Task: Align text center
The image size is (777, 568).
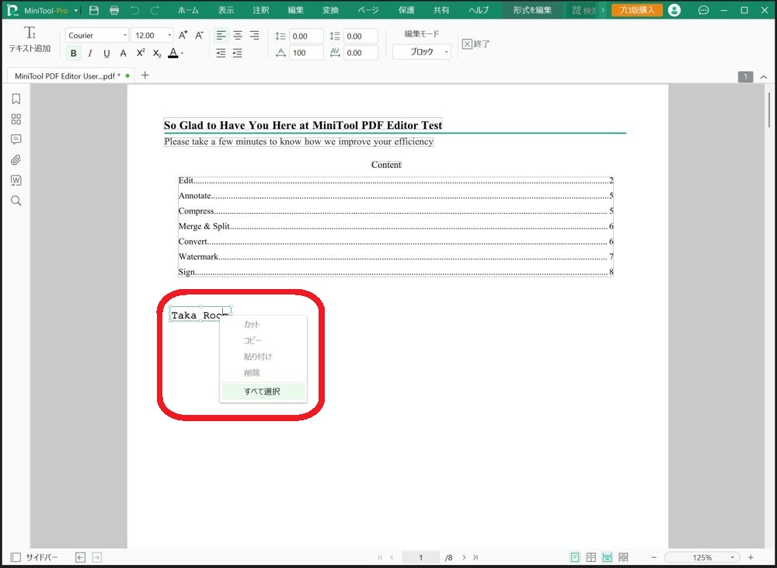Action: tap(238, 35)
